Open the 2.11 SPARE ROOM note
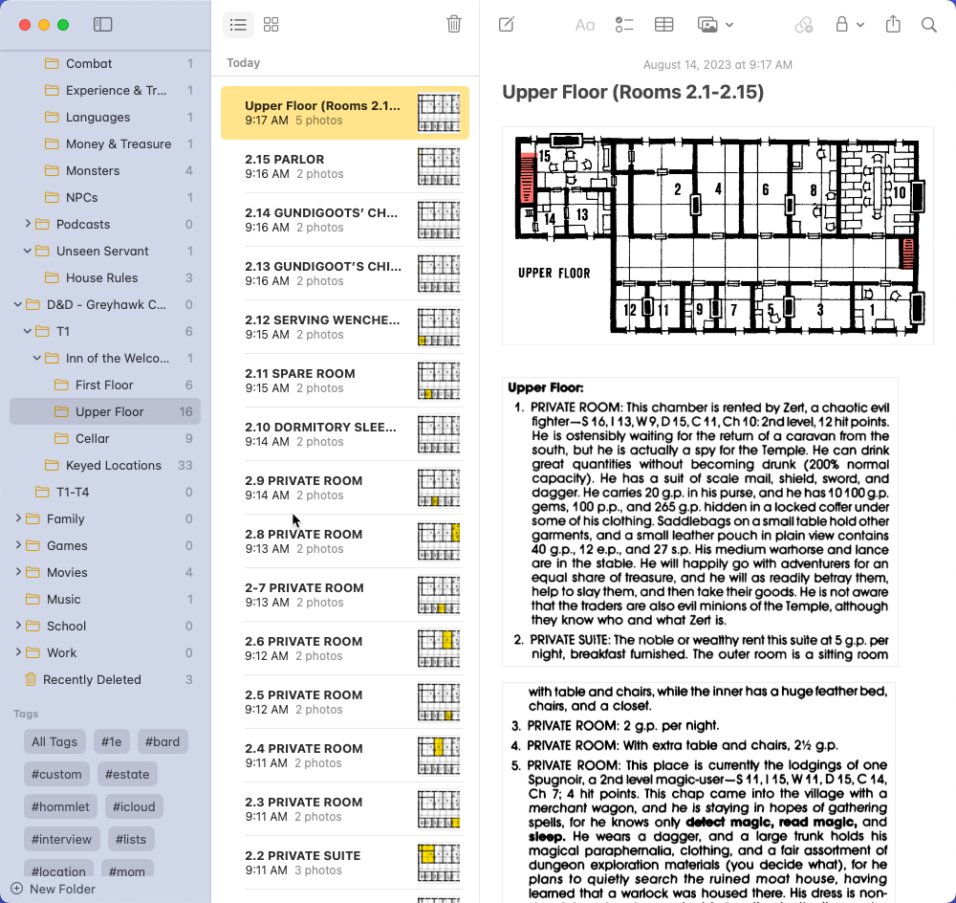 345,381
